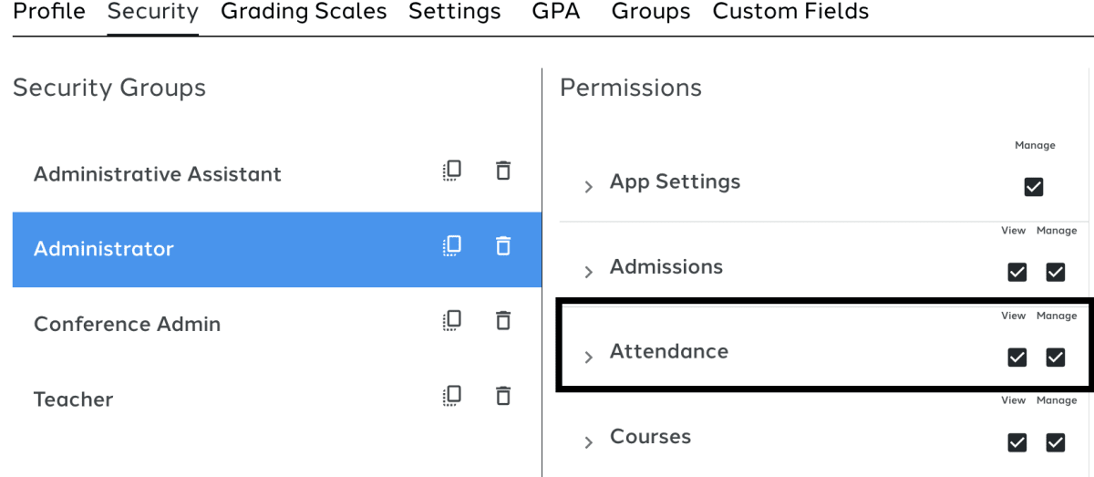Image resolution: width=1094 pixels, height=477 pixels.
Task: Expand the Attendance permission chevron
Action: coord(589,357)
